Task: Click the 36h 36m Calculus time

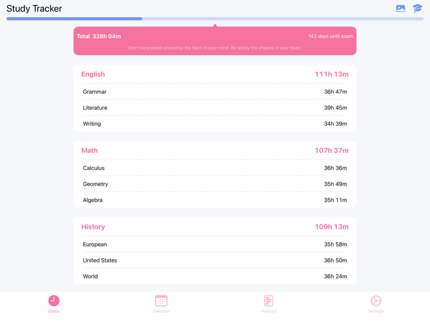Action: tap(335, 168)
